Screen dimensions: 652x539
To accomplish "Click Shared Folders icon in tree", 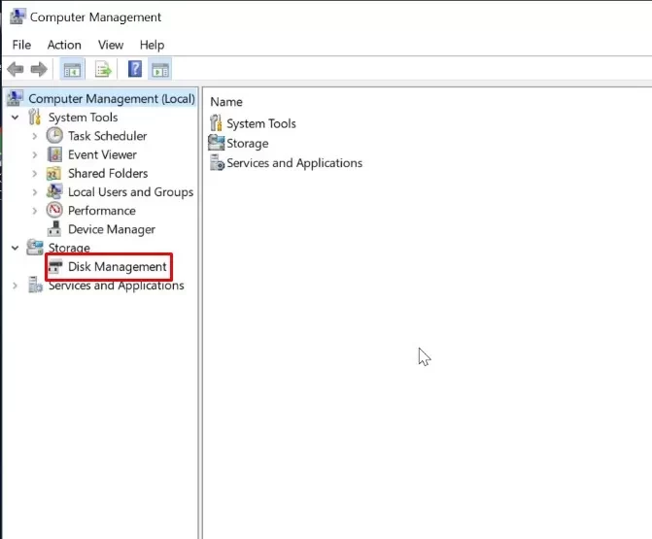I will coord(54,173).
